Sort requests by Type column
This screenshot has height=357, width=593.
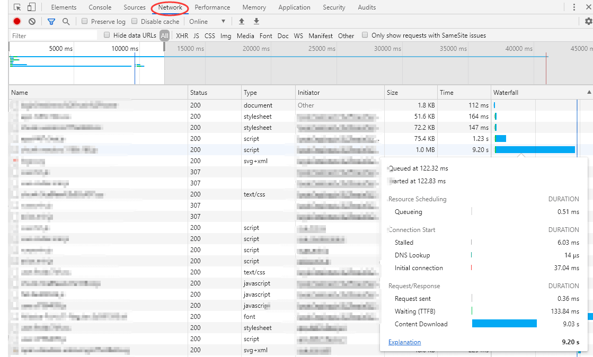pos(268,92)
